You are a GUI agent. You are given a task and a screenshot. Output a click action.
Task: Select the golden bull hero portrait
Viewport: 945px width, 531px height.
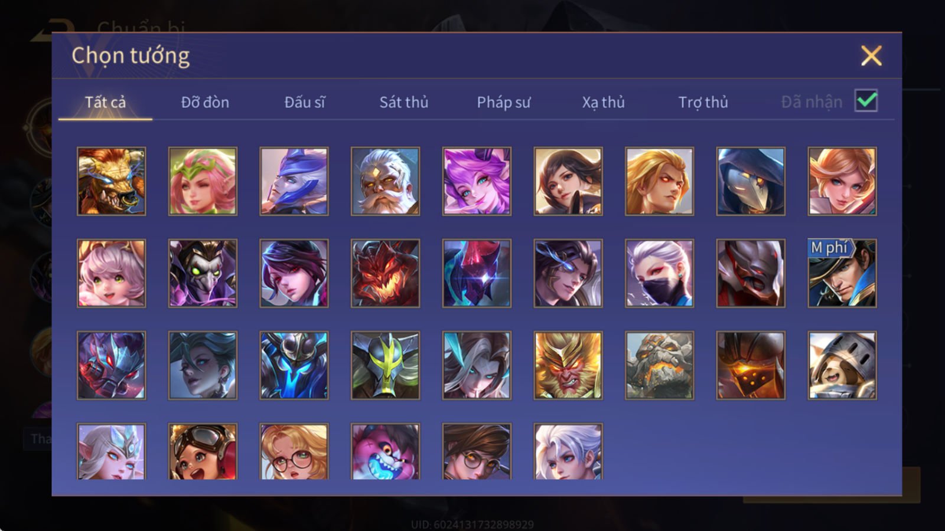pos(111,181)
